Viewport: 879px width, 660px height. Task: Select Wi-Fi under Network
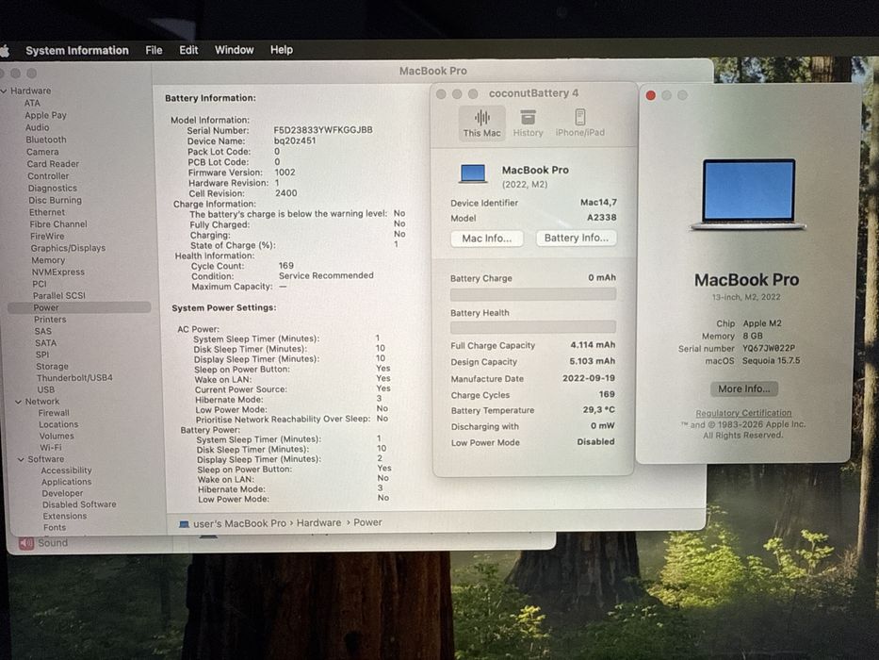click(51, 448)
